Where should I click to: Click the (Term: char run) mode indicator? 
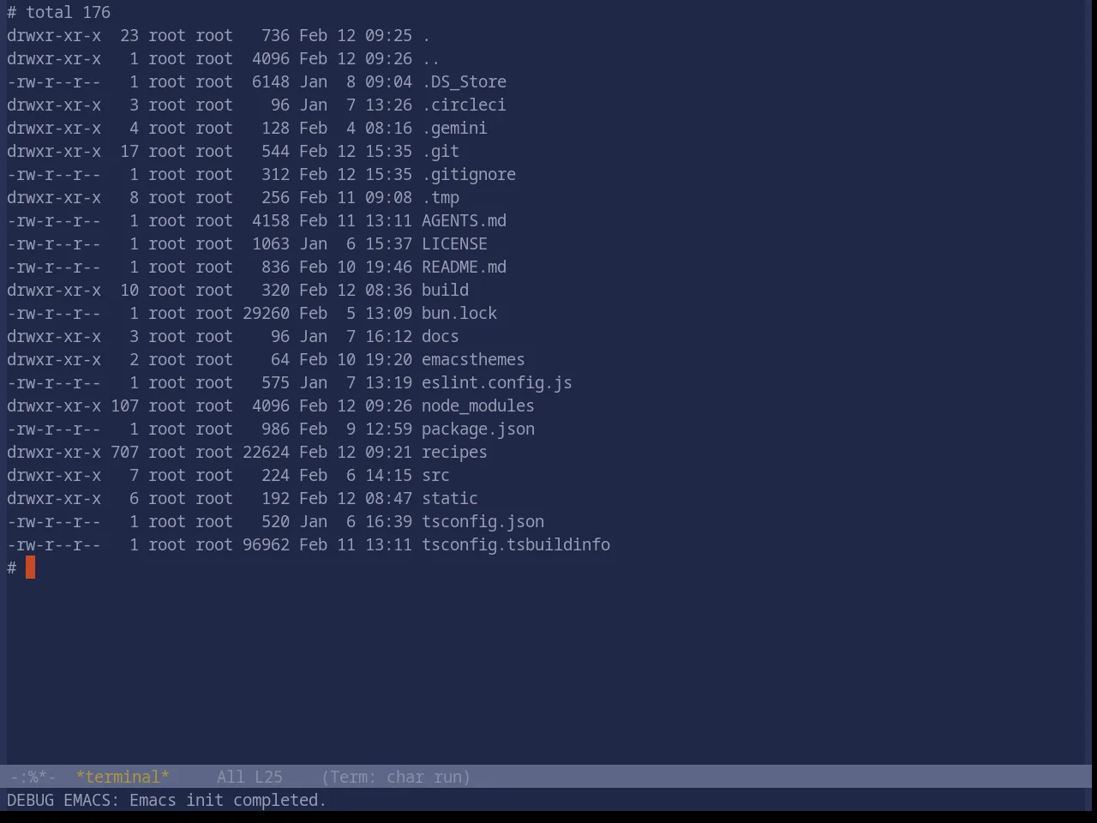396,777
